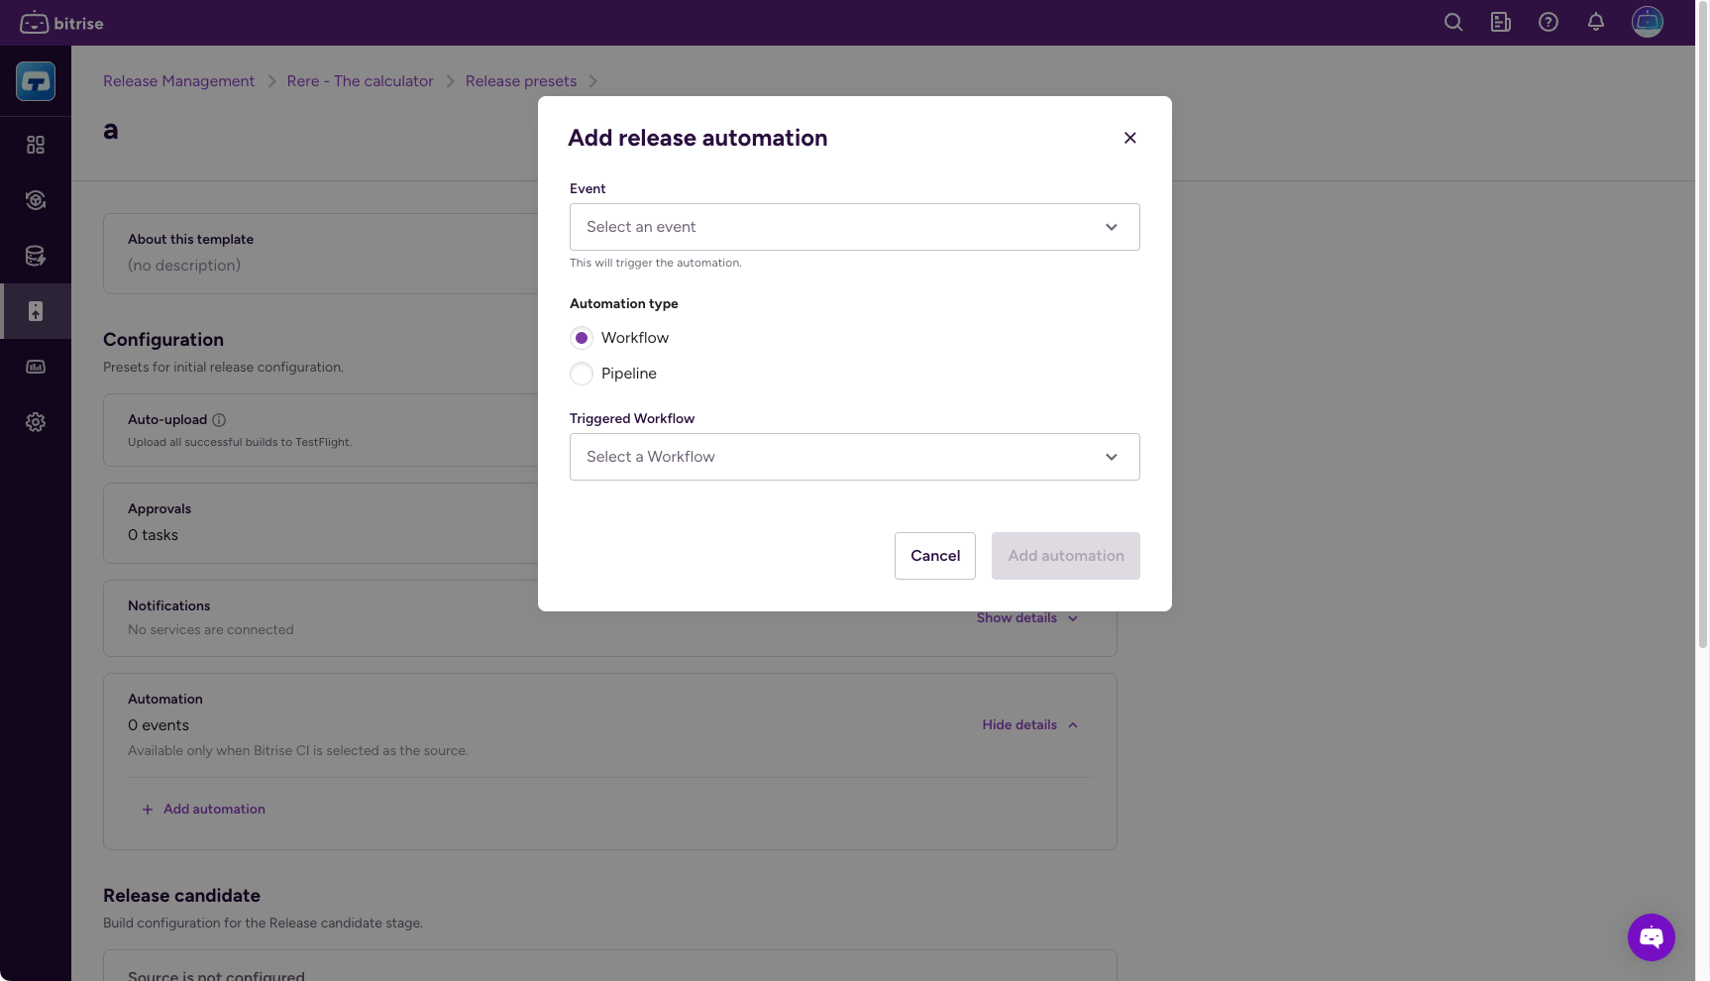Open the Select a Workflow dropdown
Screen dimensions: 1710x981
[854, 457]
